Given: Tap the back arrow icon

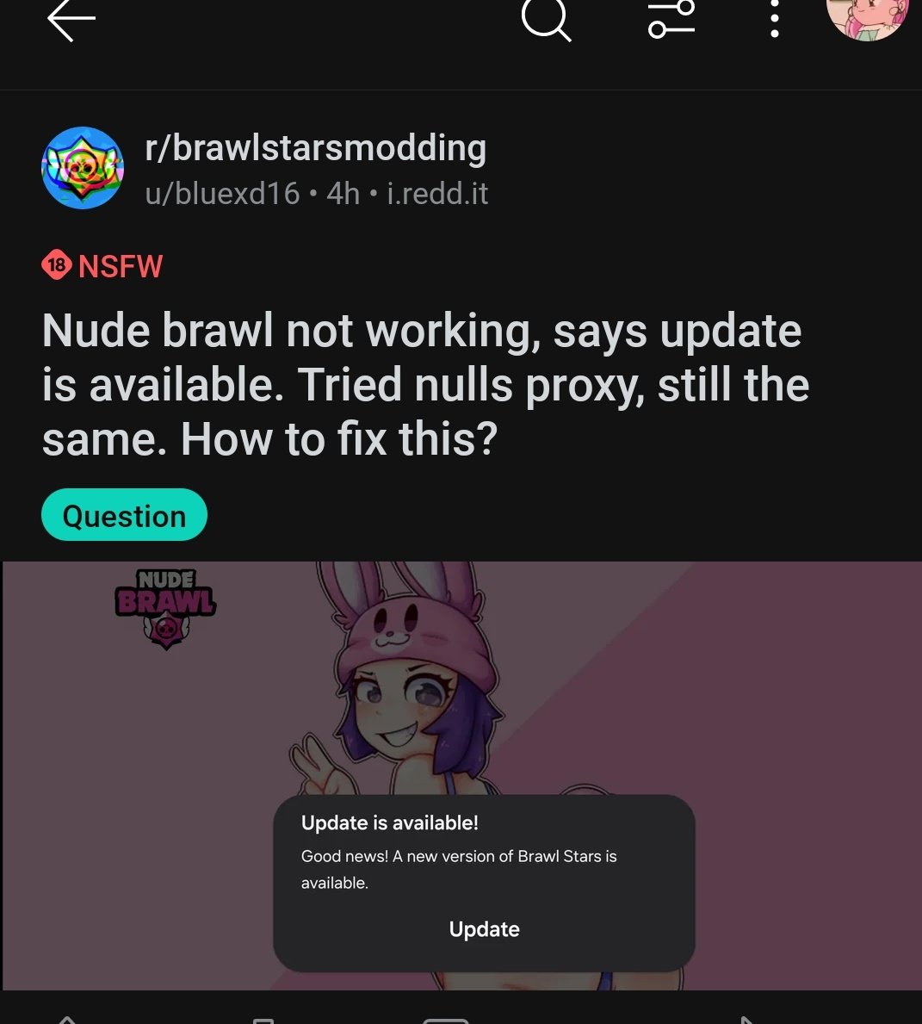Looking at the screenshot, I should click(x=71, y=20).
